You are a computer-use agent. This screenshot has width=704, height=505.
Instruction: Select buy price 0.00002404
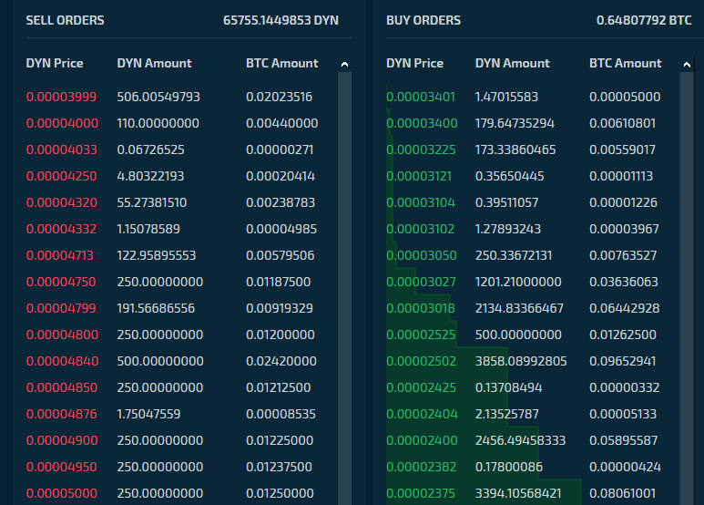click(x=422, y=414)
